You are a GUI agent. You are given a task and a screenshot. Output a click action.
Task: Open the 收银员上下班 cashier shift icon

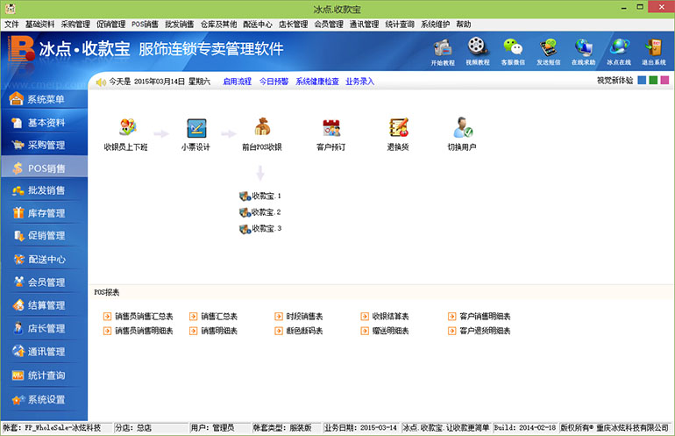click(126, 128)
